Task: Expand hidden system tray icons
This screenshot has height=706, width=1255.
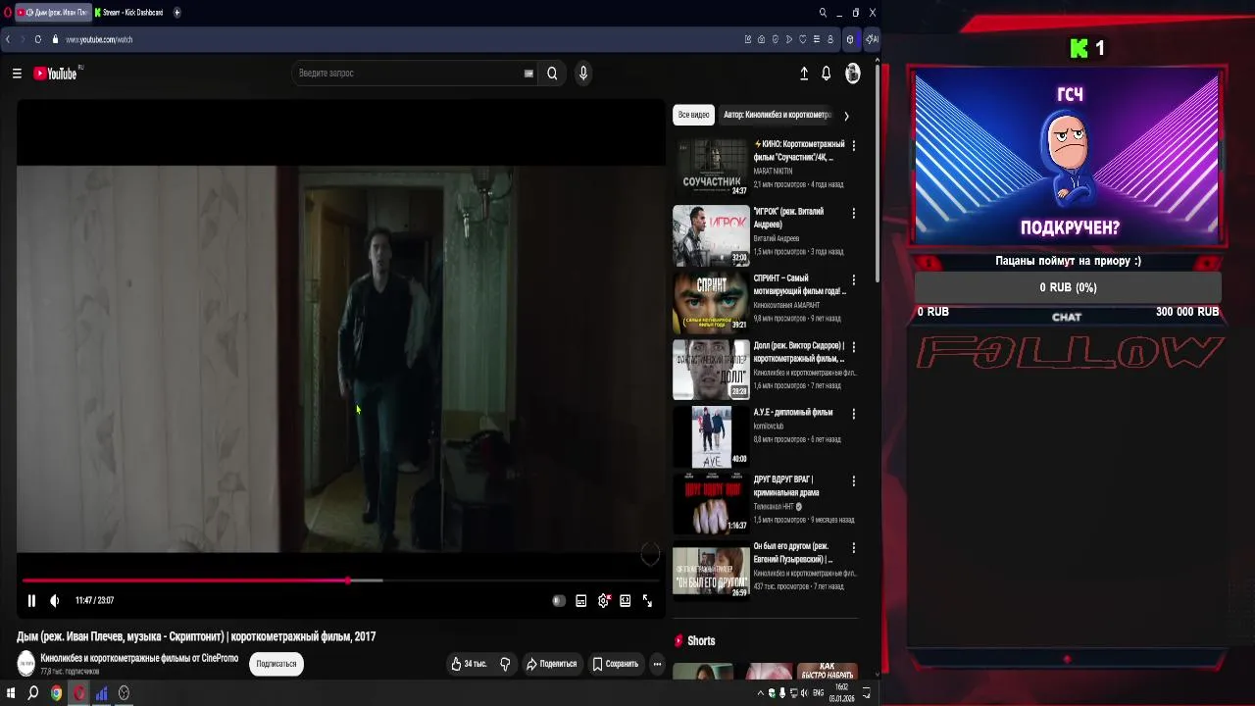Action: click(x=760, y=693)
